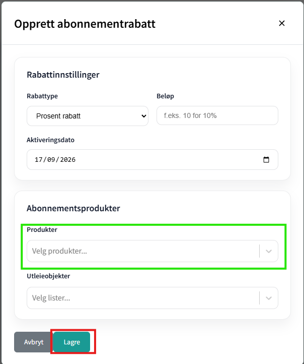The image size is (304, 364).
Task: Click the Beløp label
Action: [x=165, y=96]
